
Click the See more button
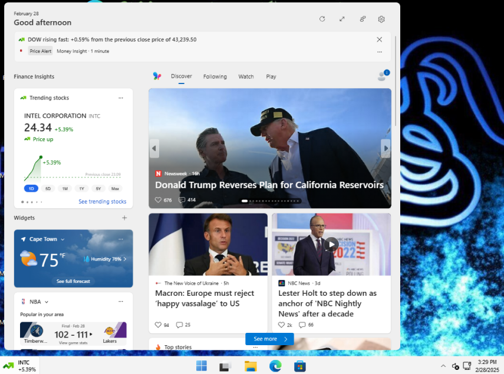pyautogui.click(x=269, y=339)
